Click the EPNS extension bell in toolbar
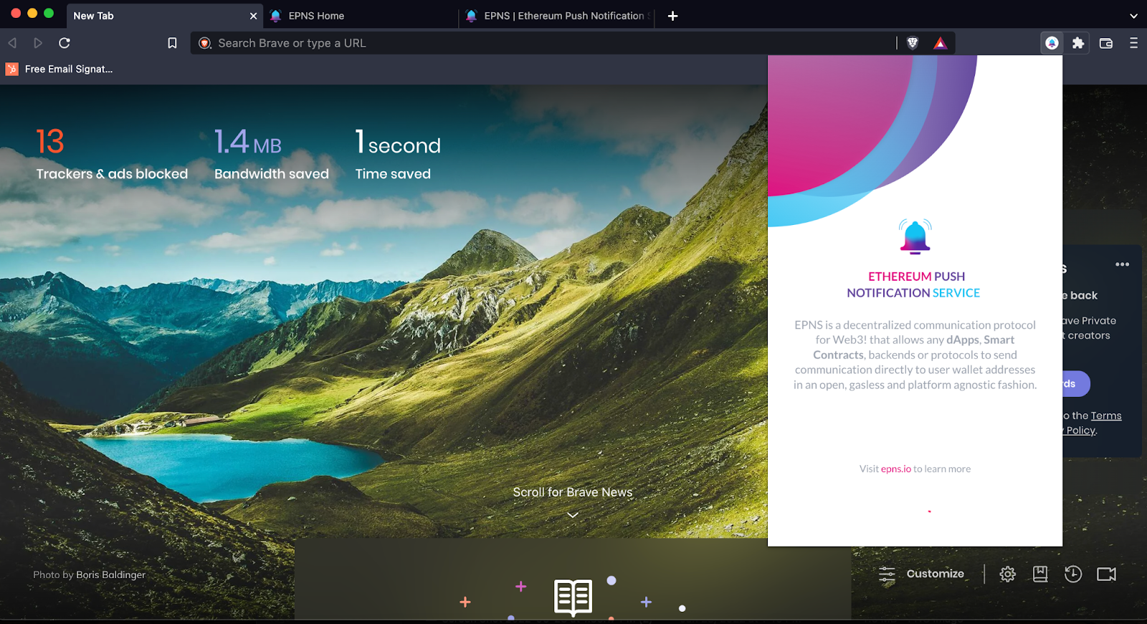Screen dimensions: 1147x624 click(1052, 43)
